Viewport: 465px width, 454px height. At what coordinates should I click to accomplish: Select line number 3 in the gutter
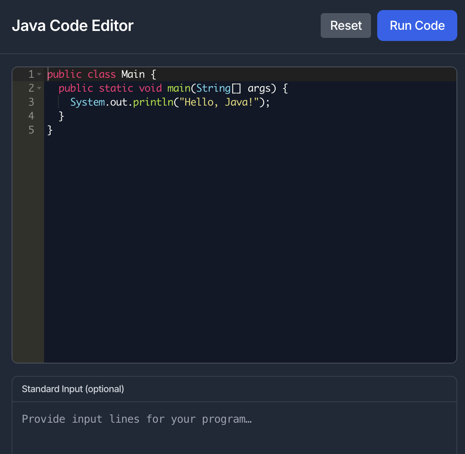(x=31, y=102)
